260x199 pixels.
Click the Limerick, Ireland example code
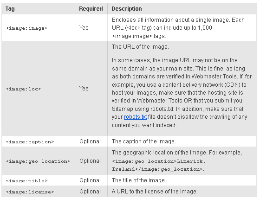click(159, 165)
